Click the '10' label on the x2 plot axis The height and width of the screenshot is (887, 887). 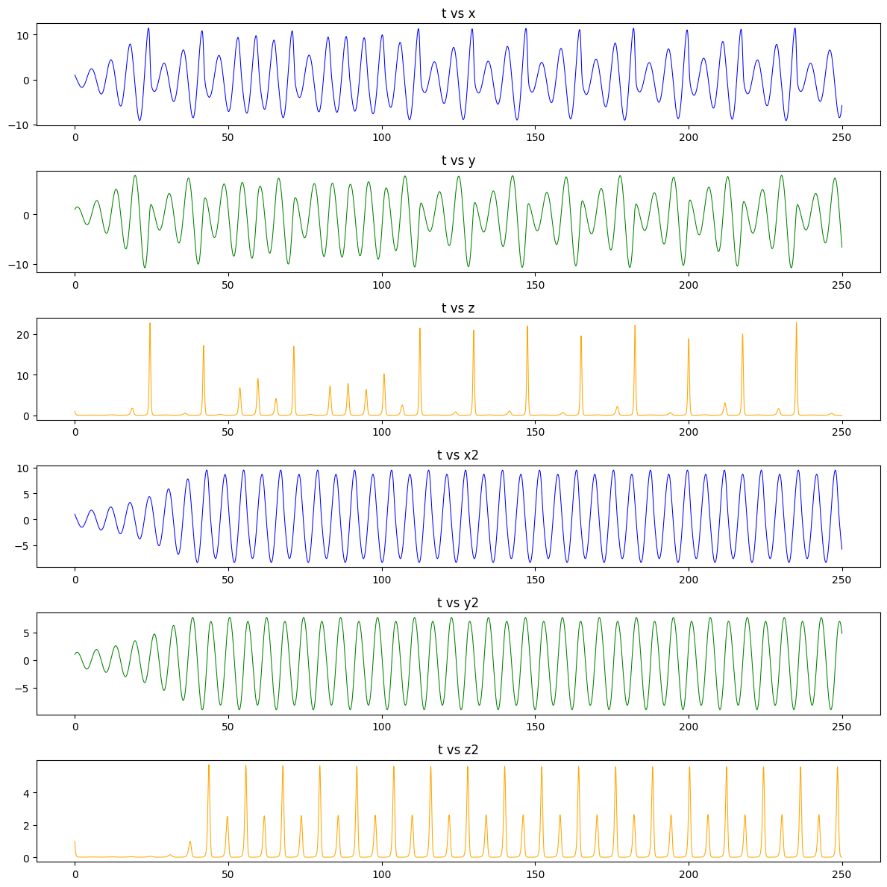coord(25,468)
